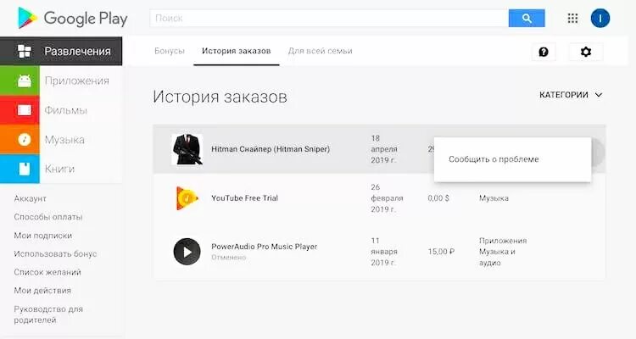Open the account avatar menu
The height and width of the screenshot is (339, 636).
tap(600, 19)
